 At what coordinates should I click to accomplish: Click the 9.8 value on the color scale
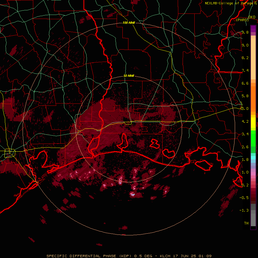point(245,32)
